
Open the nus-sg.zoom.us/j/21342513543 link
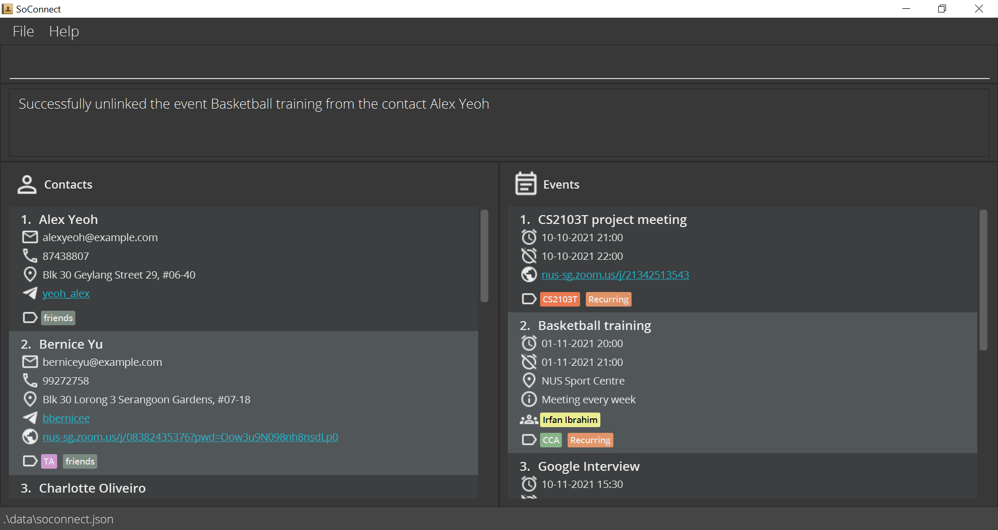pyautogui.click(x=615, y=275)
